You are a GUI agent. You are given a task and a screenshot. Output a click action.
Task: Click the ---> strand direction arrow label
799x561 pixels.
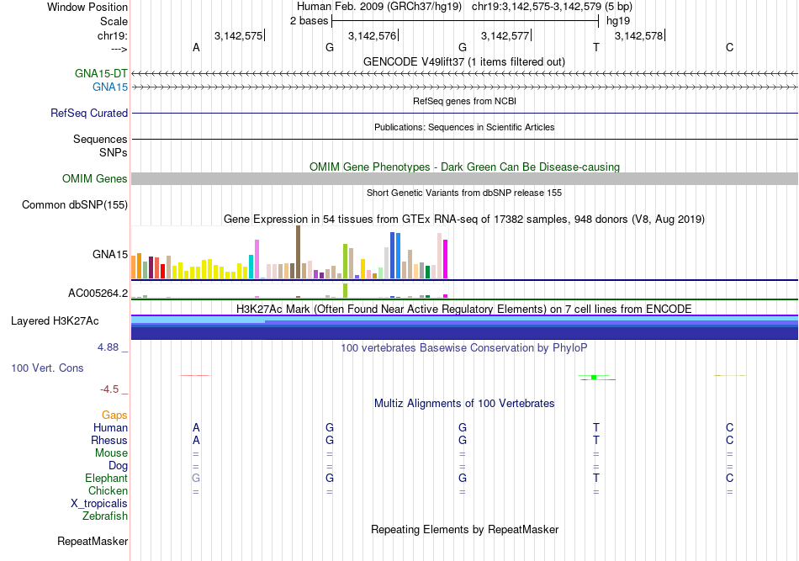coord(119,49)
